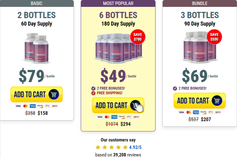This screenshot has height=158, width=237.
Task: Click the Visa icon under Basic package
Action: (x=18, y=106)
